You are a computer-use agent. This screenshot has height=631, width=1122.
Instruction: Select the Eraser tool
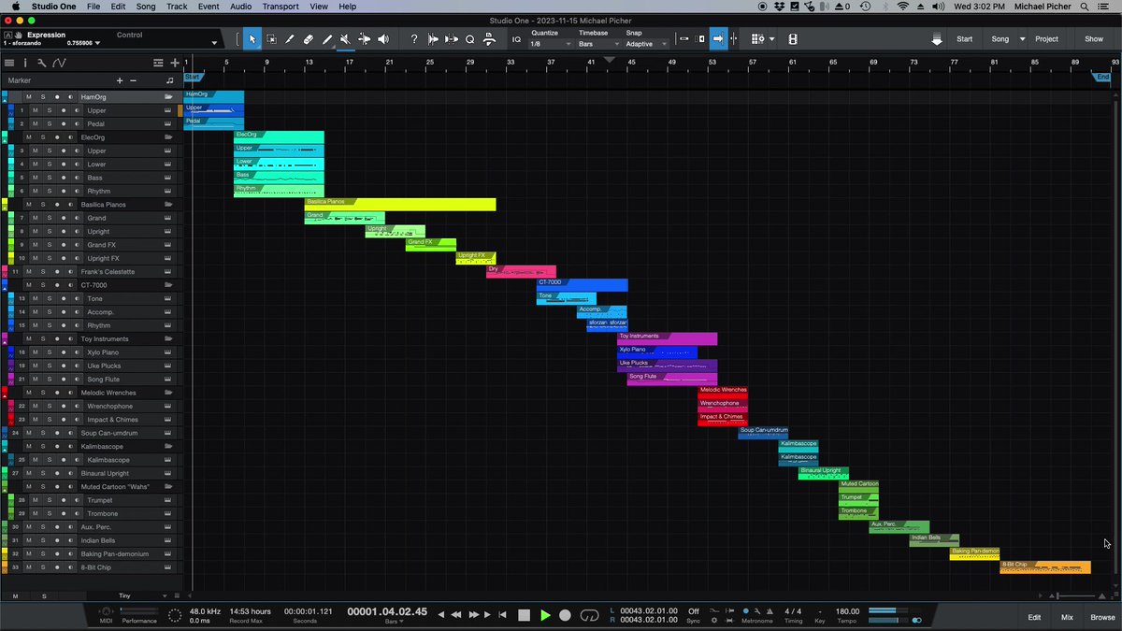(309, 39)
